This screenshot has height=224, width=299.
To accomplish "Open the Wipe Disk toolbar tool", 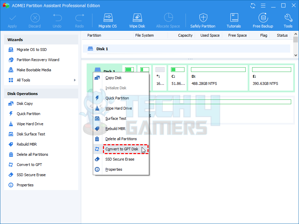I will (137, 21).
